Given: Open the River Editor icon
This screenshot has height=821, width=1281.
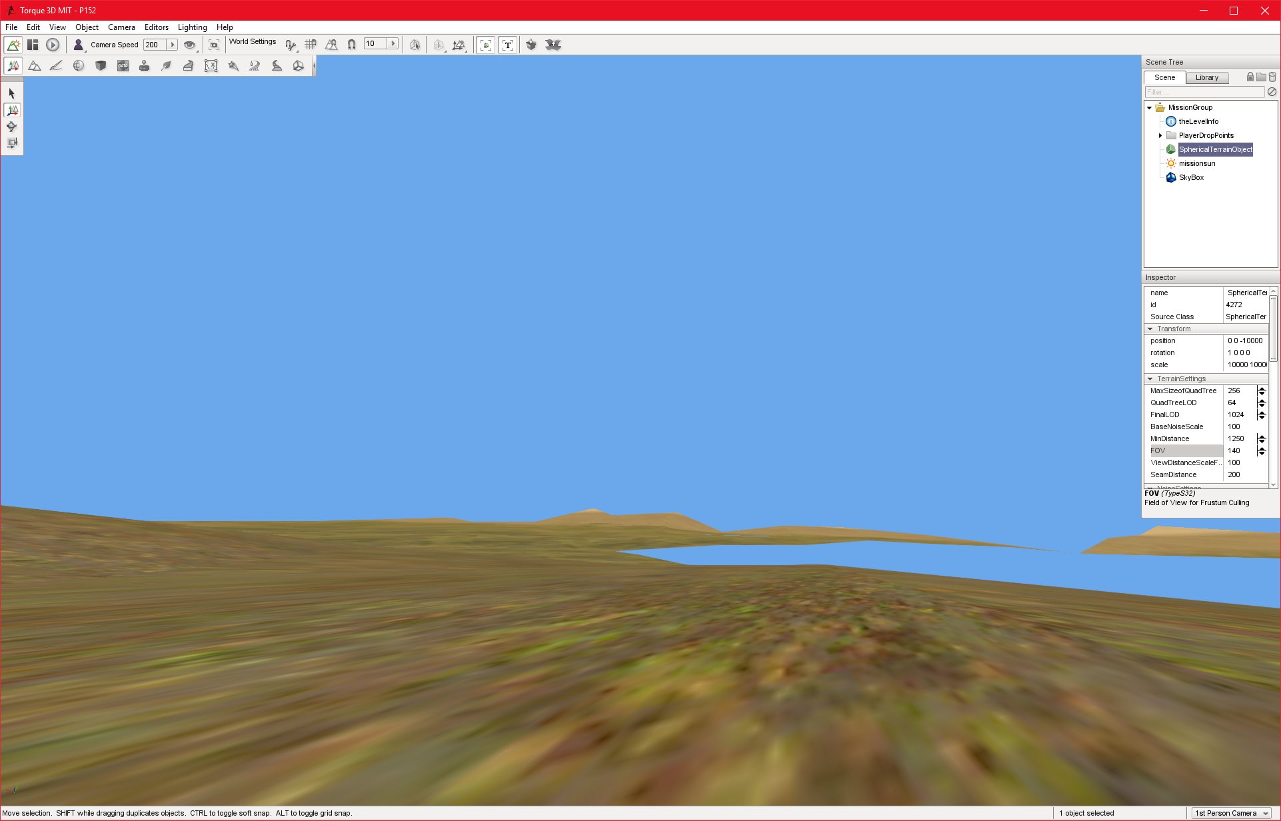Looking at the screenshot, I should [x=255, y=65].
